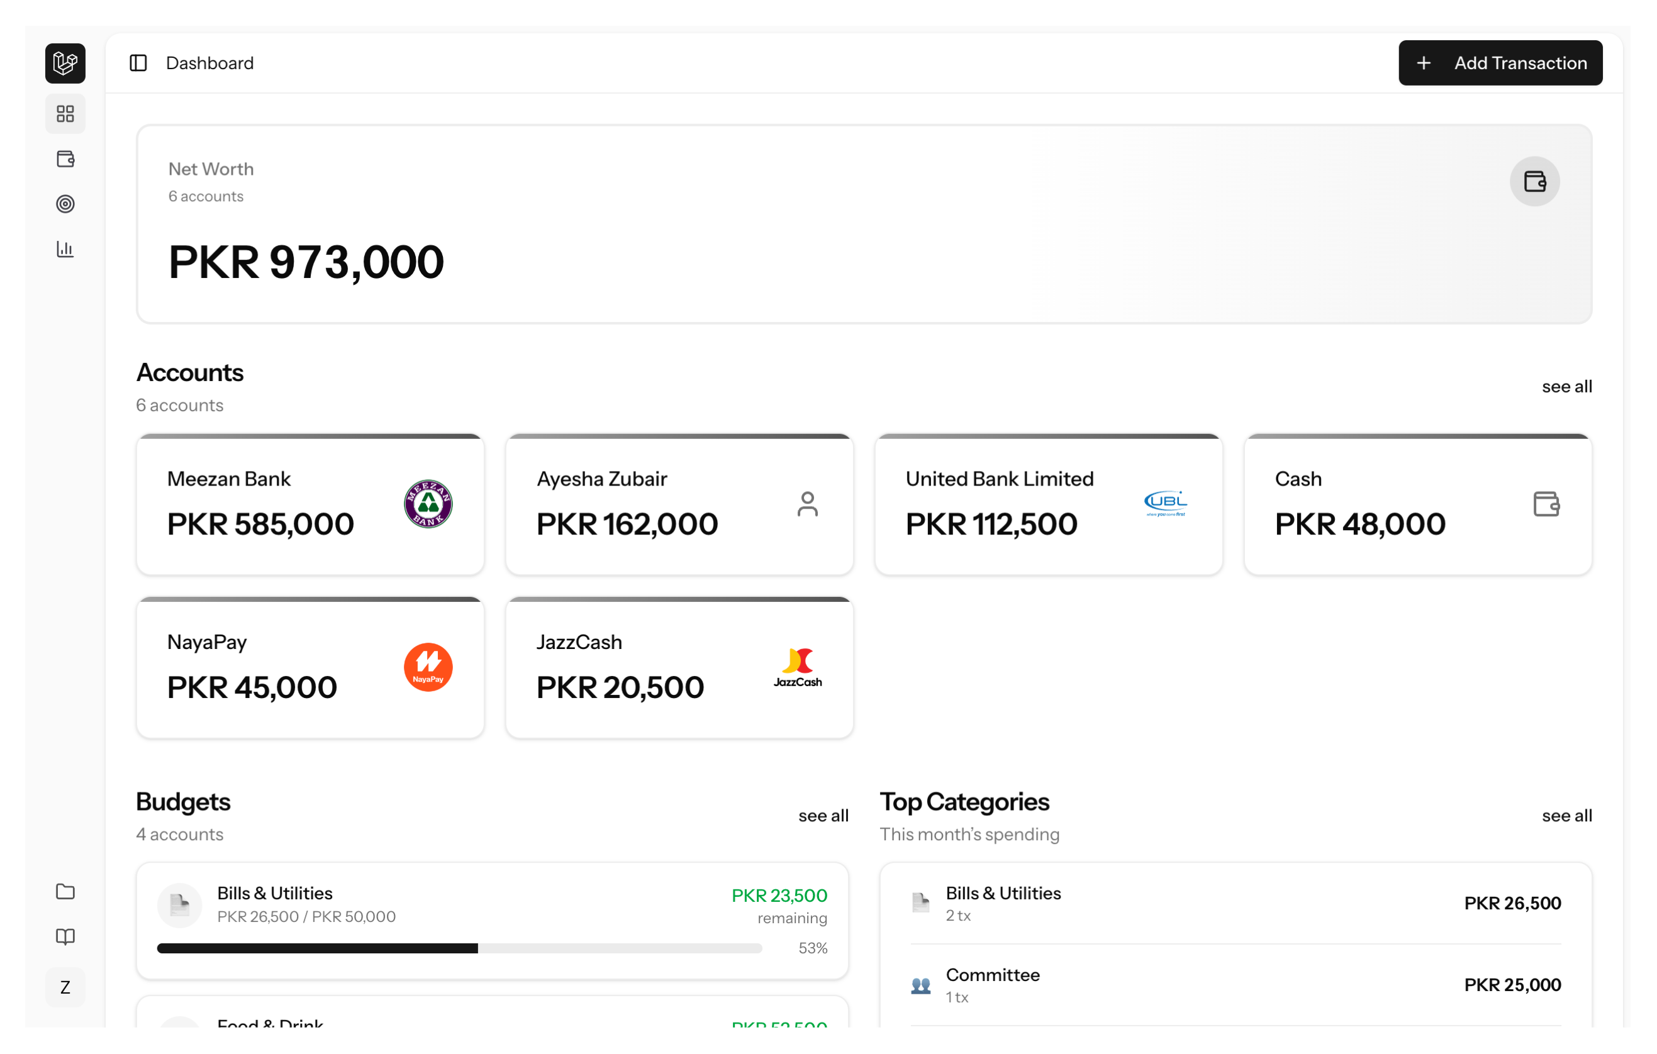1657x1054 pixels.
Task: Open the wallet accounts icon in sidebar
Action: 65,159
